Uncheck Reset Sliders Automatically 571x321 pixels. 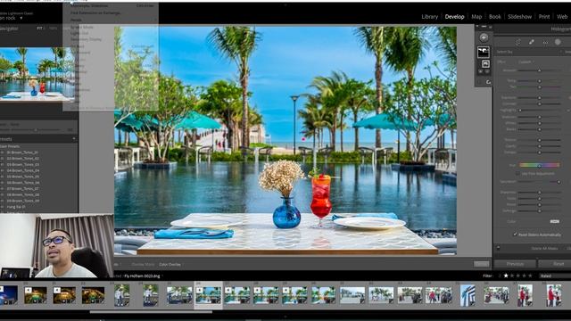coord(515,235)
